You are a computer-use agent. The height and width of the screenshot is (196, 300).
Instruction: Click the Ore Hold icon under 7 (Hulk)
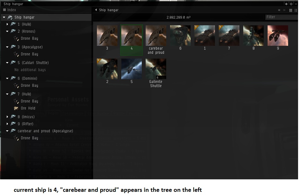[x=16, y=108]
